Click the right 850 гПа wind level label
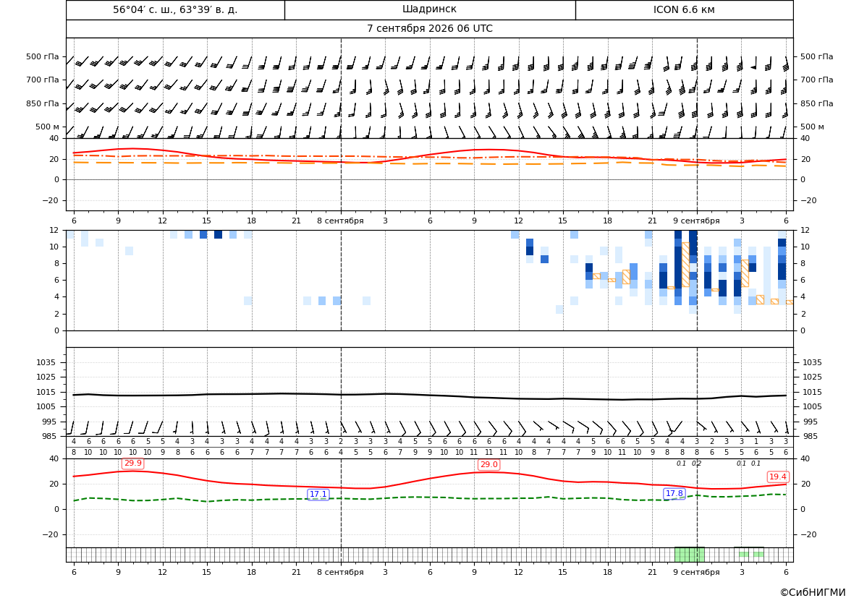 coord(817,103)
